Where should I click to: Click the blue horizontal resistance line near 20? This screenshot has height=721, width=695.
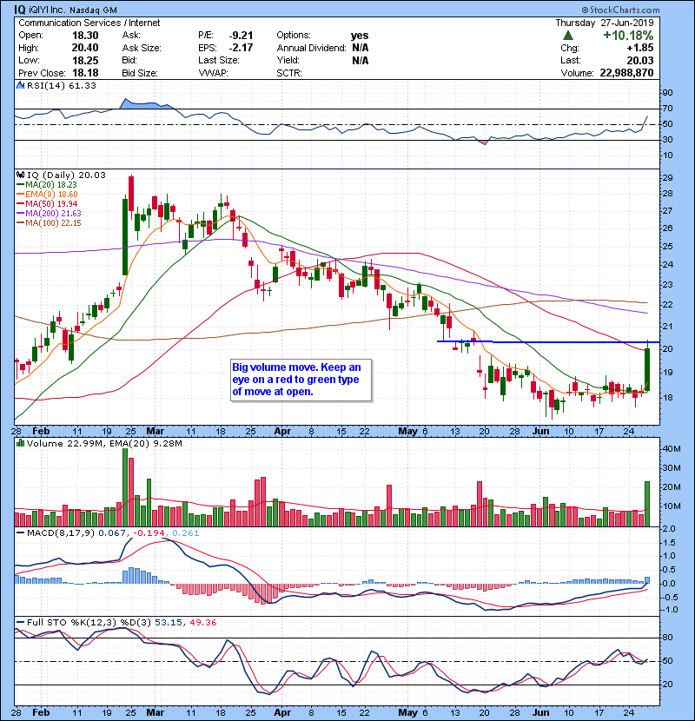tap(547, 342)
